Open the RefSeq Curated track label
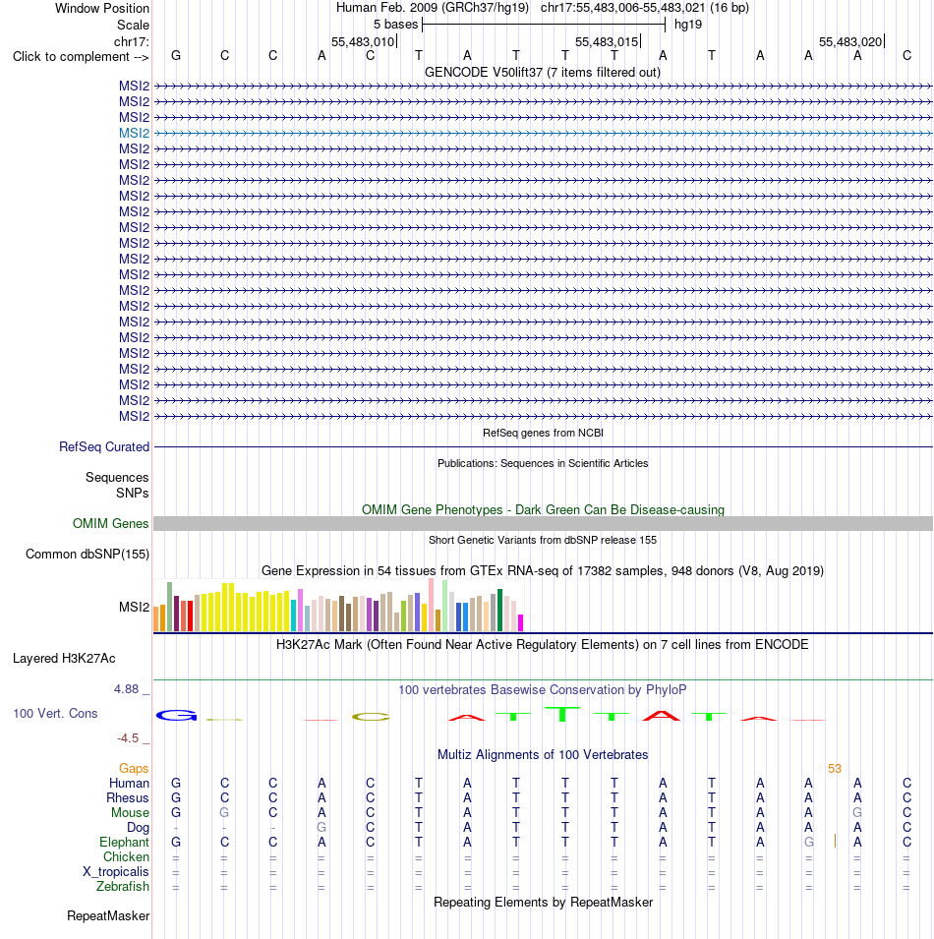This screenshot has height=939, width=934. (x=104, y=446)
